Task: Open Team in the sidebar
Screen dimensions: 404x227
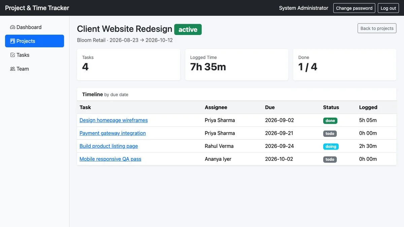Action: point(34,69)
